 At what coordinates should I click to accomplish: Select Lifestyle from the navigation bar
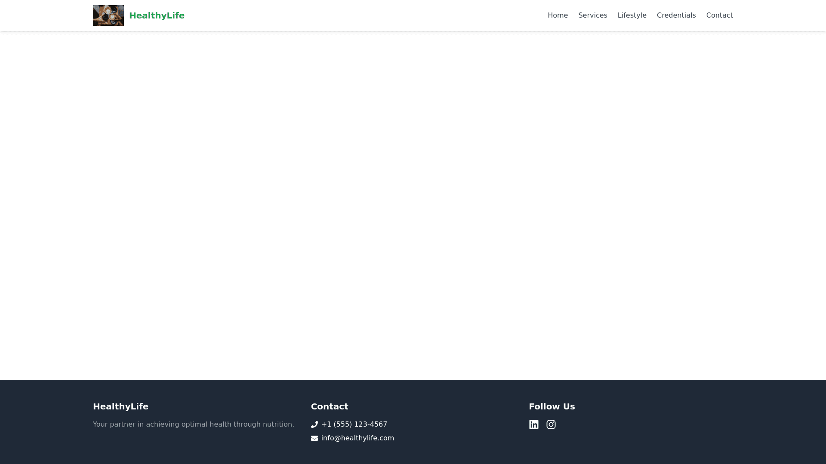tap(632, 15)
